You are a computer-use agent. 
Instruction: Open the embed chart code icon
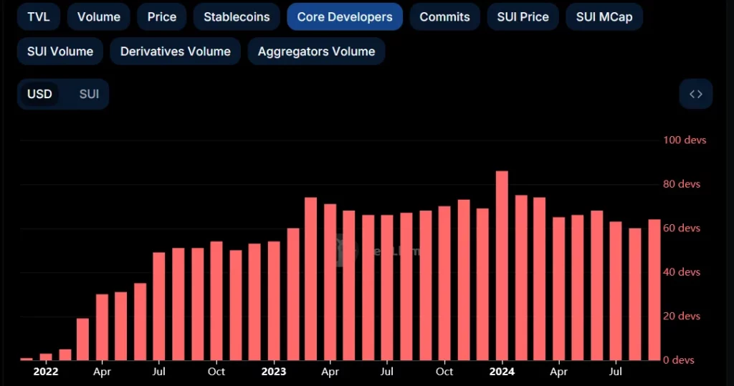click(x=695, y=94)
